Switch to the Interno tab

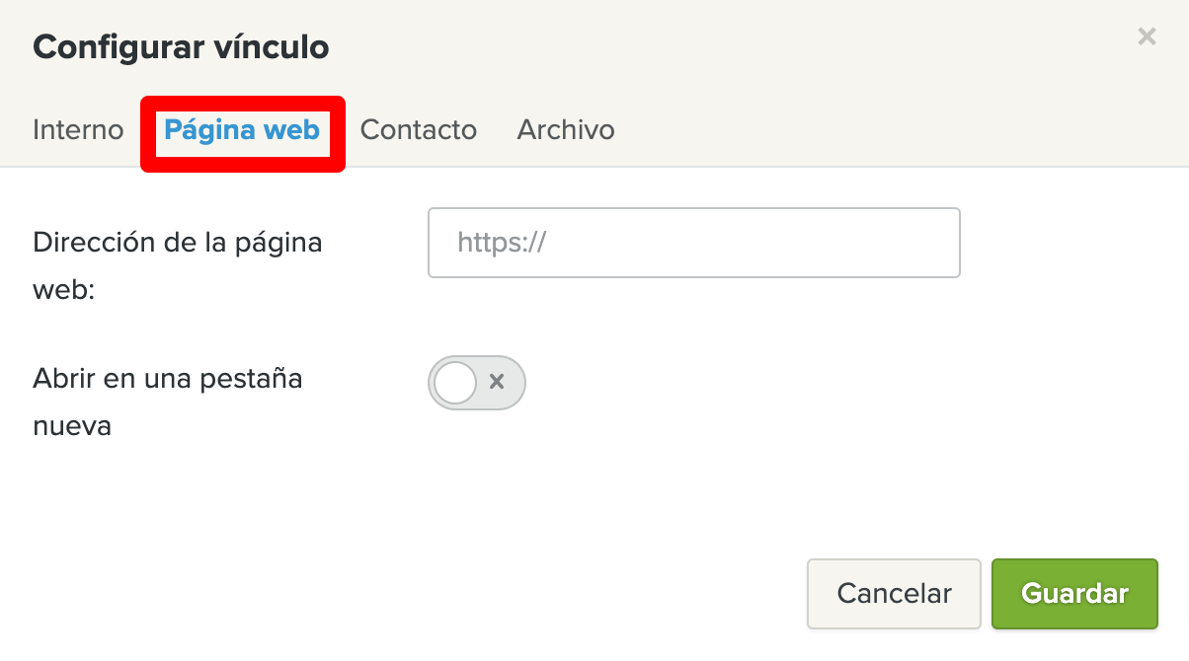78,130
